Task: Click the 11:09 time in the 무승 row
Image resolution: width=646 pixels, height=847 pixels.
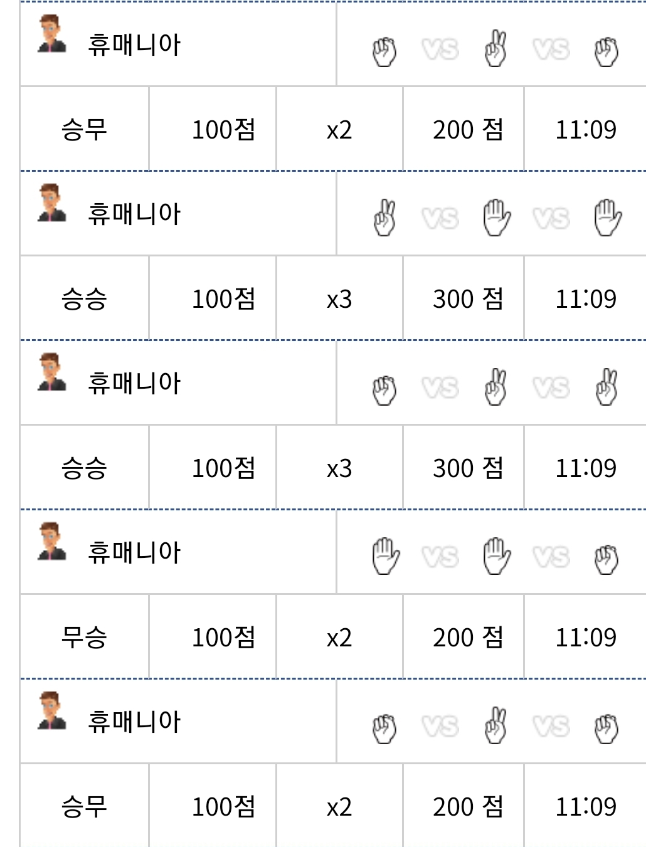Action: pyautogui.click(x=586, y=637)
